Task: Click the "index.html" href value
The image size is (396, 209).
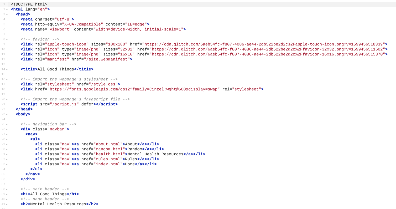Action: coord(108,164)
